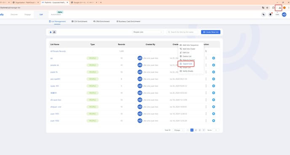
Task: Go to the Automation section in top nav
Action: [x=56, y=15]
